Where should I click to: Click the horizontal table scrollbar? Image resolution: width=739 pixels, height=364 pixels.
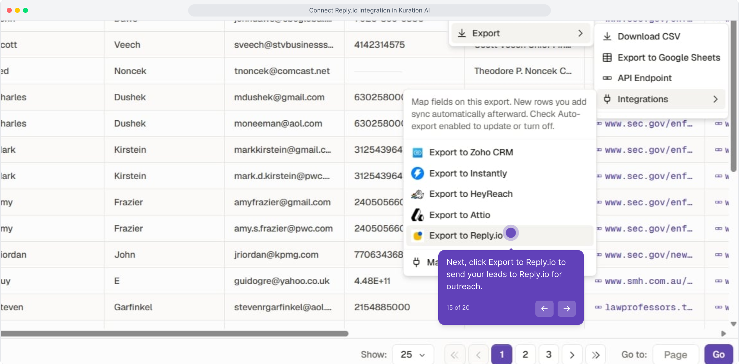pyautogui.click(x=175, y=334)
